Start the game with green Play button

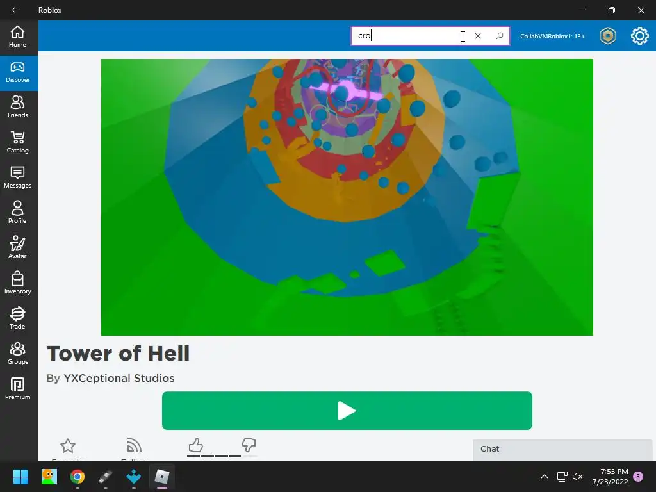point(347,411)
